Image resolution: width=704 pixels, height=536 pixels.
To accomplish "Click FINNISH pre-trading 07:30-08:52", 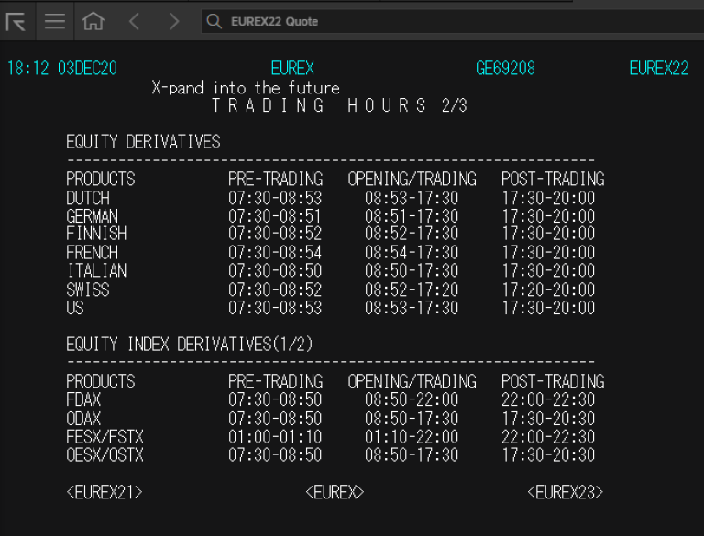I will coord(275,234).
